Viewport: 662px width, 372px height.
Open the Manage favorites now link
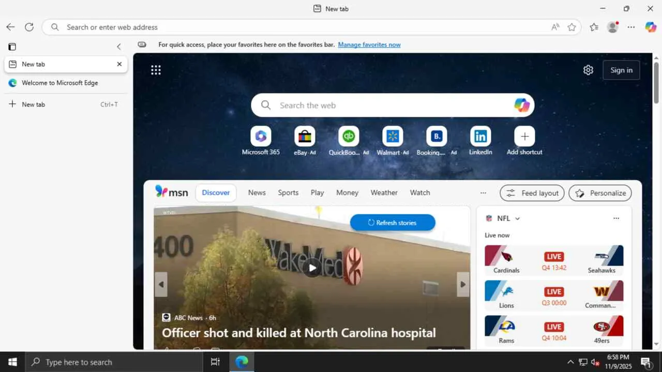369,44
